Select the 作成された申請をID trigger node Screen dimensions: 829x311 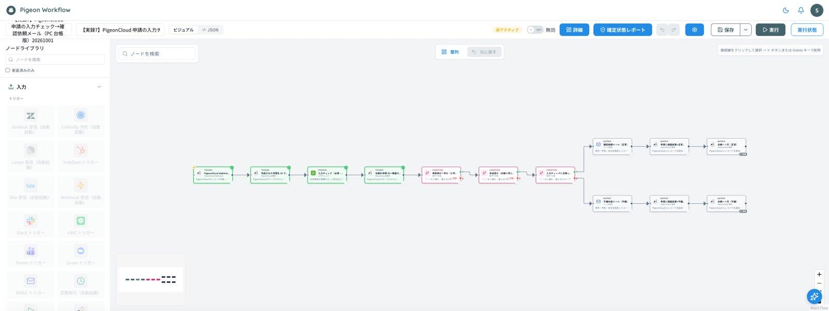pos(270,175)
